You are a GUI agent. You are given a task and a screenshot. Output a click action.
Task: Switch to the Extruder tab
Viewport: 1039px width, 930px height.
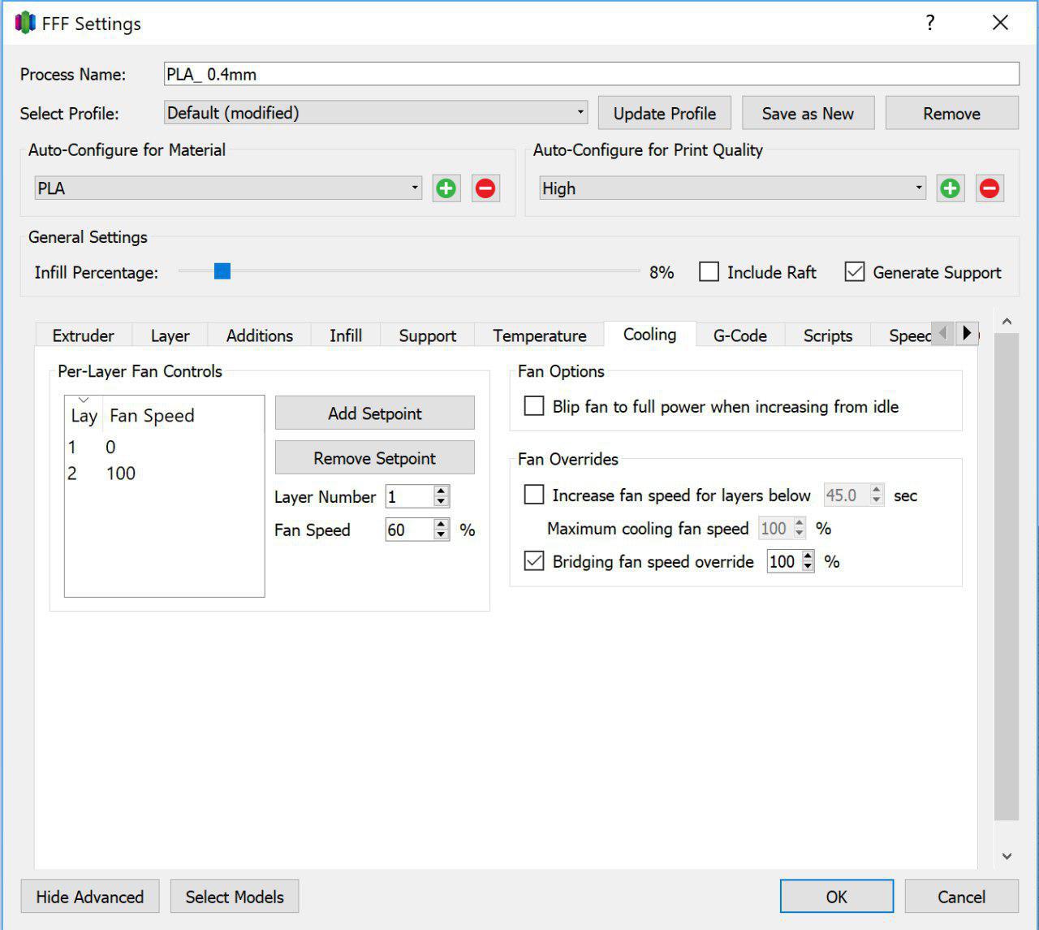tap(83, 335)
